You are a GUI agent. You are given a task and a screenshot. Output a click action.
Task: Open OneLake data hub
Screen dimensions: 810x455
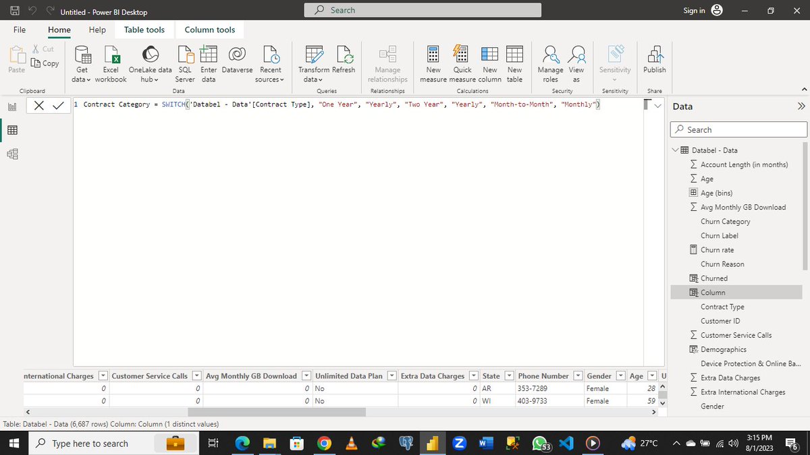pos(150,64)
